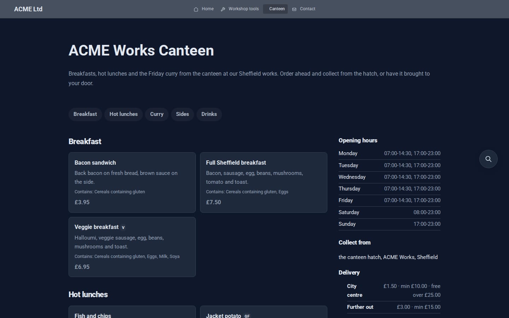The width and height of the screenshot is (509, 318).
Task: Click the ACME Ltd logo link
Action: (x=28, y=9)
